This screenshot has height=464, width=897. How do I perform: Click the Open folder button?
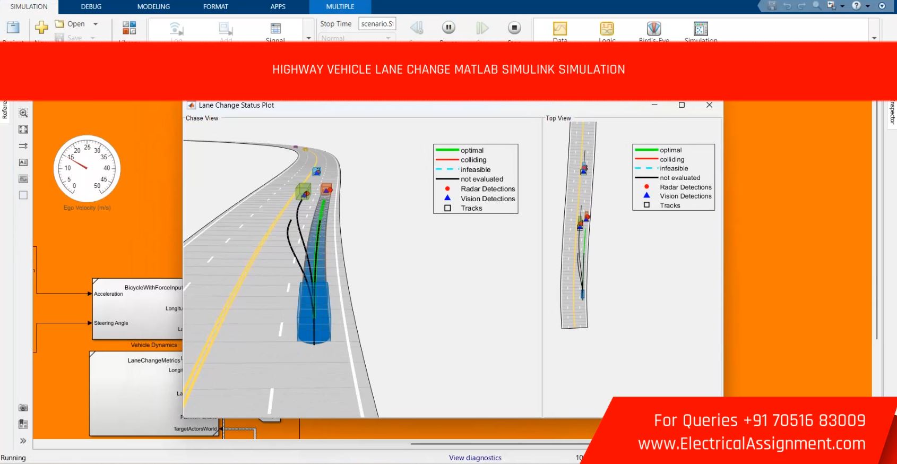pos(70,24)
